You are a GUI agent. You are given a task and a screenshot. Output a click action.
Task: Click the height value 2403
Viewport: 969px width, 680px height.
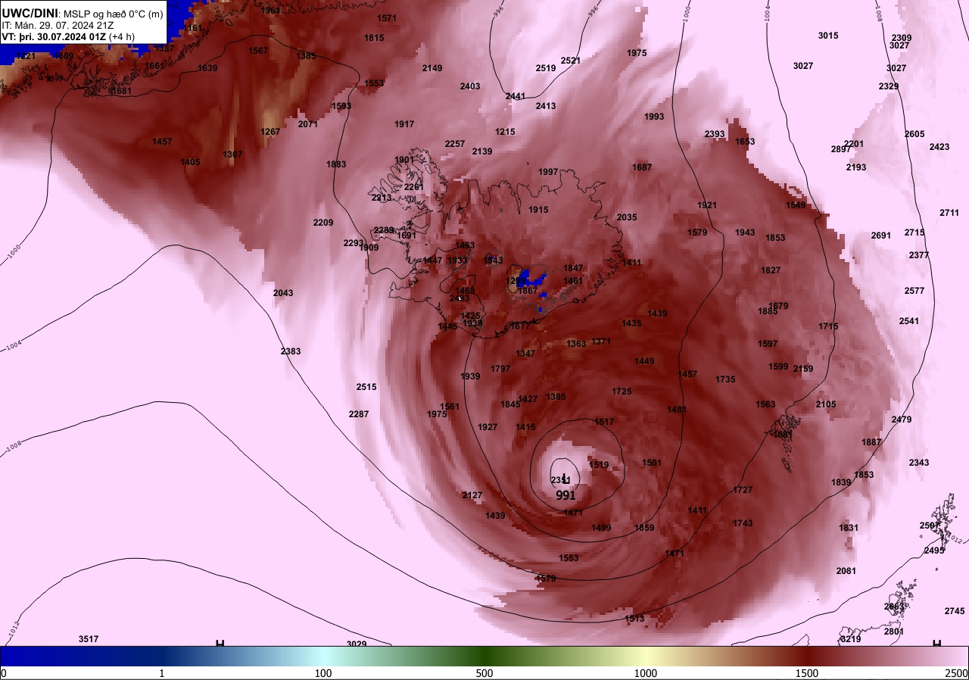(x=470, y=86)
